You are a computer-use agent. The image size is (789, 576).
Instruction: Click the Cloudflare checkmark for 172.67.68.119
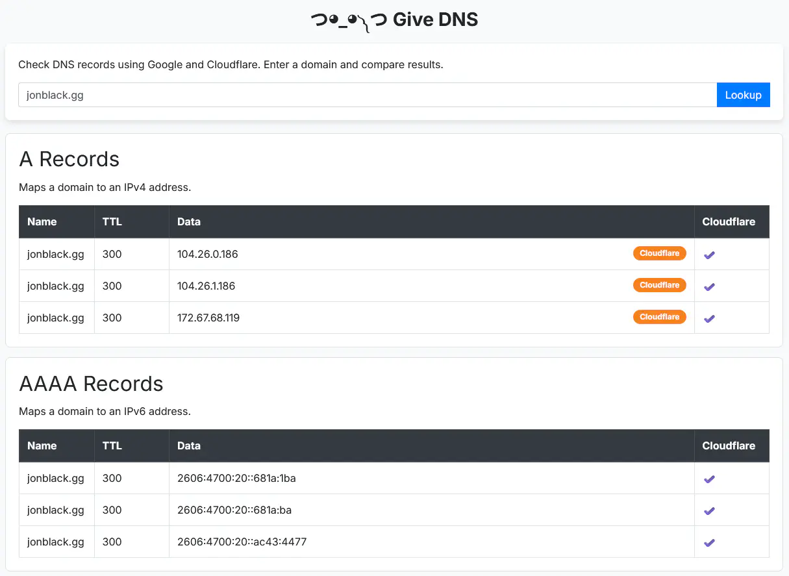tap(709, 319)
